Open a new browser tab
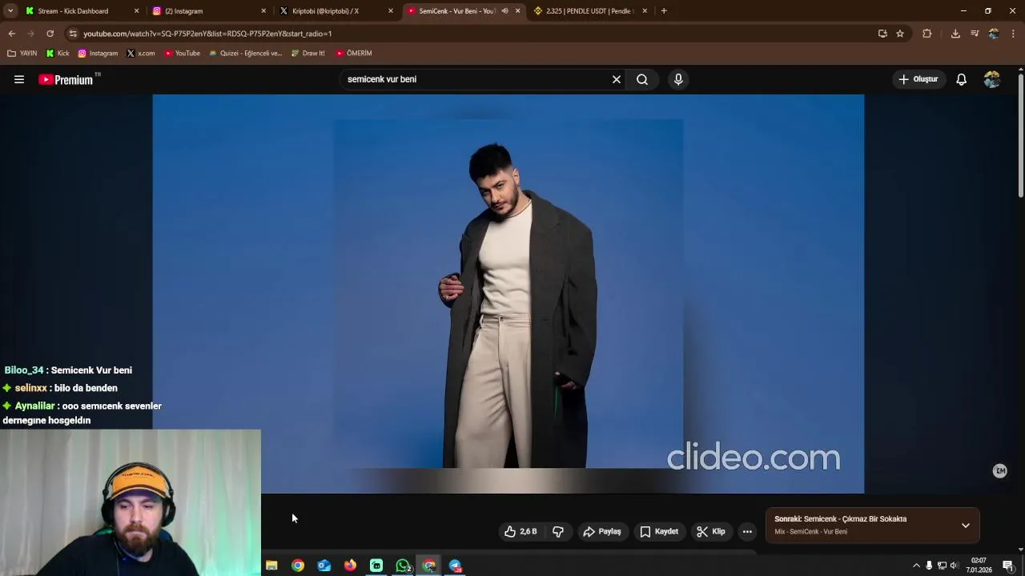The width and height of the screenshot is (1025, 576). [664, 11]
